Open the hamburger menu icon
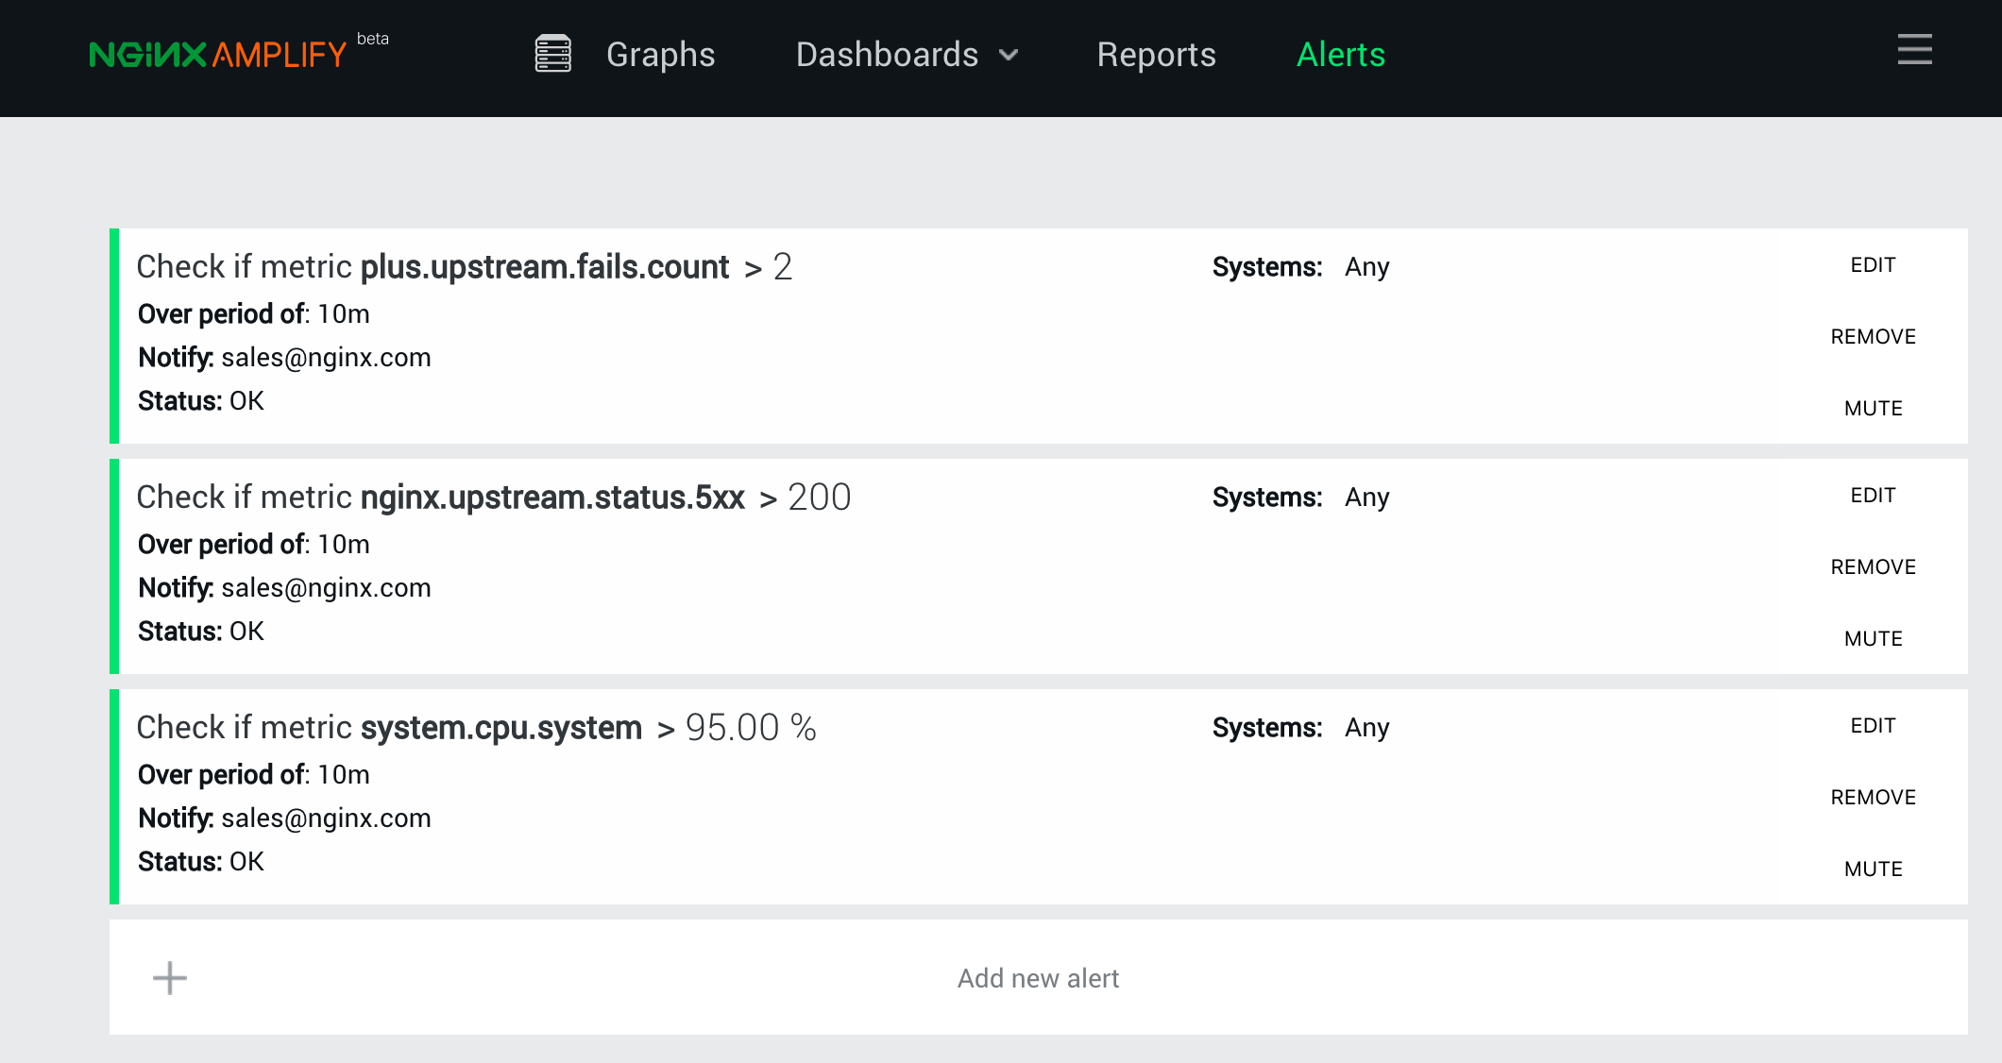2002x1063 pixels. pos(1914,50)
